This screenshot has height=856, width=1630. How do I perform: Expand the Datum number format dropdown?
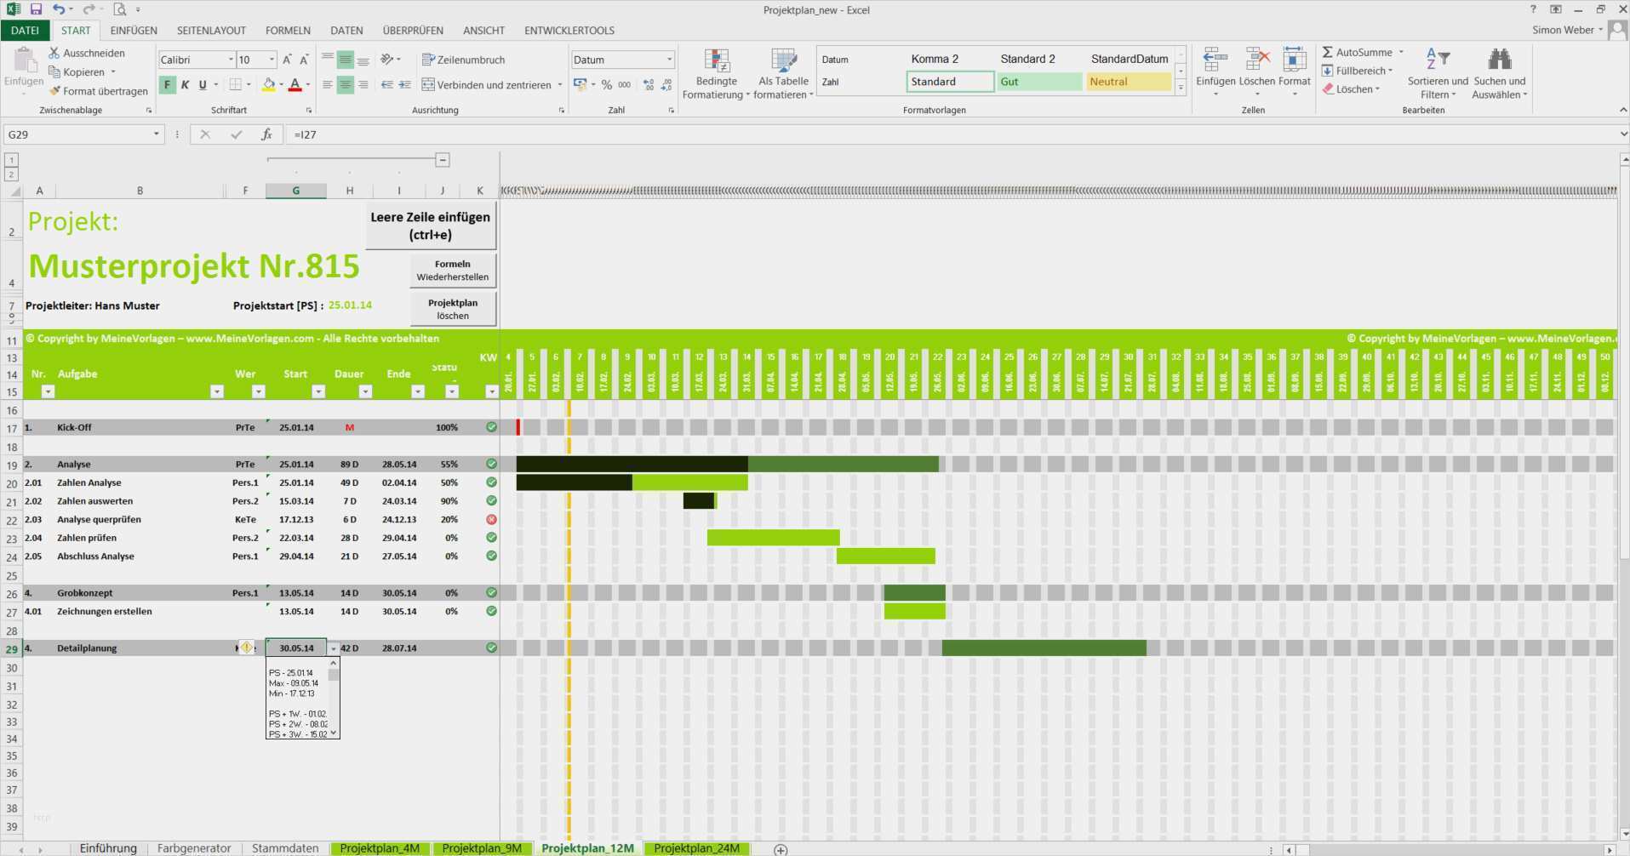[669, 60]
